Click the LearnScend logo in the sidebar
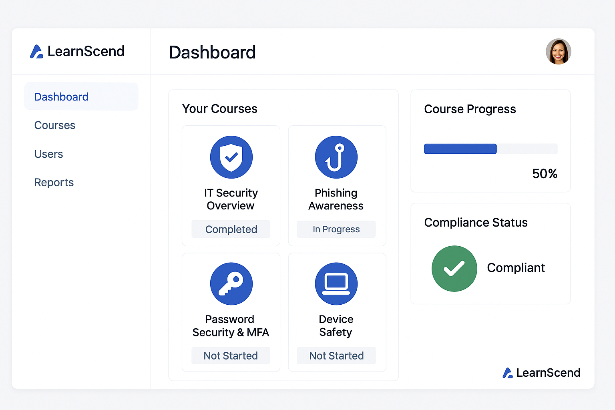Image resolution: width=615 pixels, height=410 pixels. tap(77, 51)
